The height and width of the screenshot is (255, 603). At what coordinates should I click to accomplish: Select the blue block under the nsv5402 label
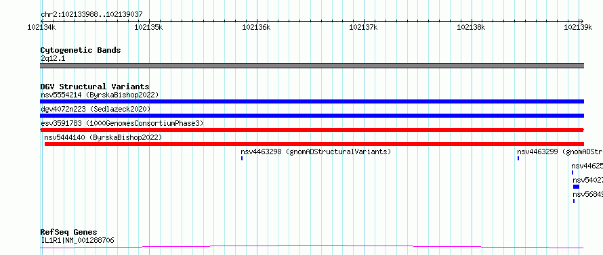pyautogui.click(x=576, y=187)
